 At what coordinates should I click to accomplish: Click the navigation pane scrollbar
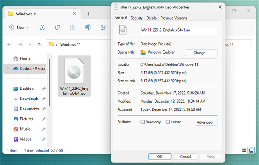tap(49, 83)
